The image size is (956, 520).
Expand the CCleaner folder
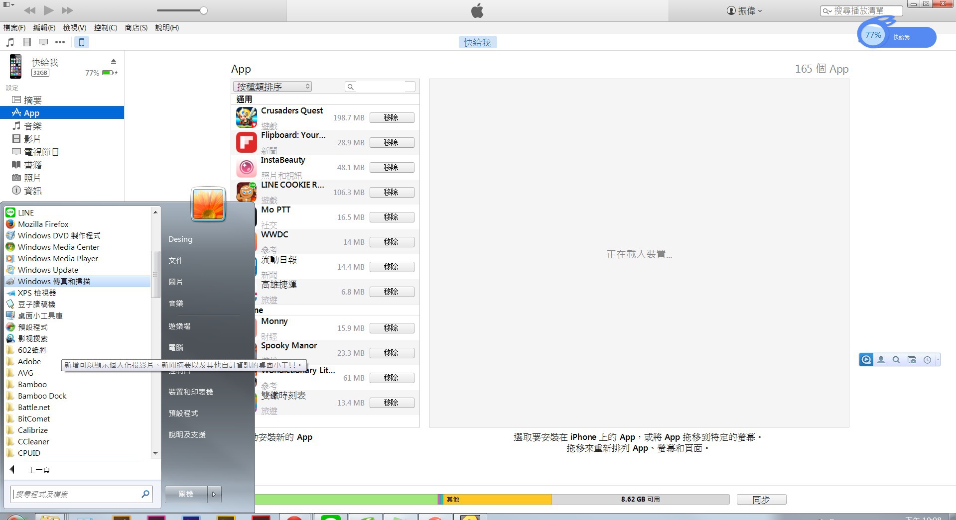click(x=77, y=441)
